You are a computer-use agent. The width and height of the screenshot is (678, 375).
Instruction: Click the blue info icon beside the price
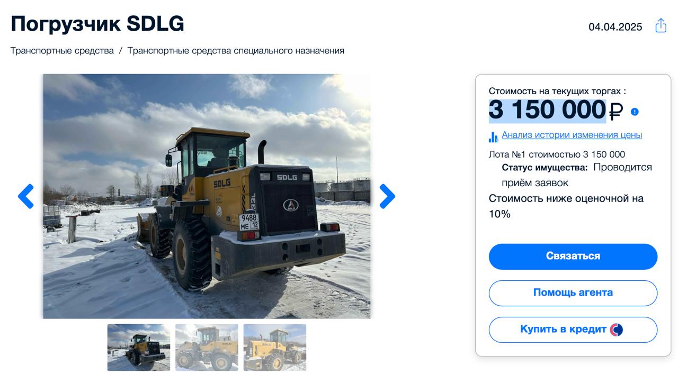[635, 112]
